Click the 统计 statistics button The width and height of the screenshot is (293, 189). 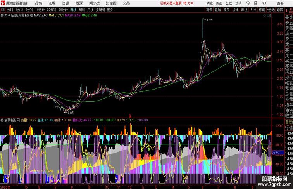coord(235,10)
